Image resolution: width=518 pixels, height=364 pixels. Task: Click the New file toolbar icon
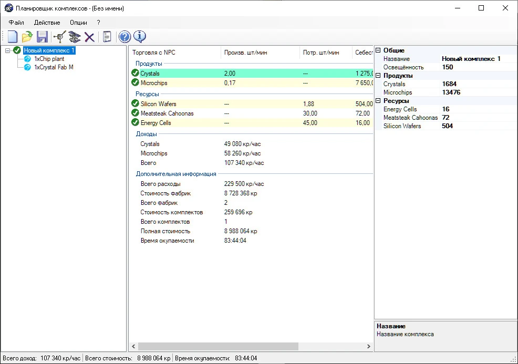(x=12, y=37)
